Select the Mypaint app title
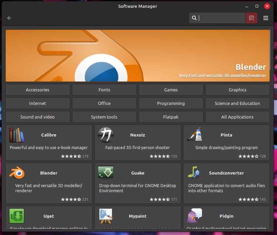Image resolution: width=277 pixels, height=235 pixels. (x=138, y=216)
